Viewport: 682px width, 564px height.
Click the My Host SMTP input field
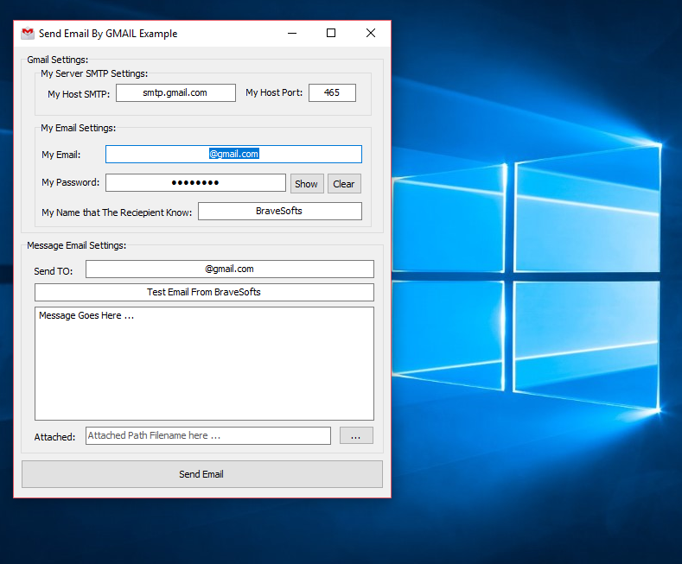175,93
